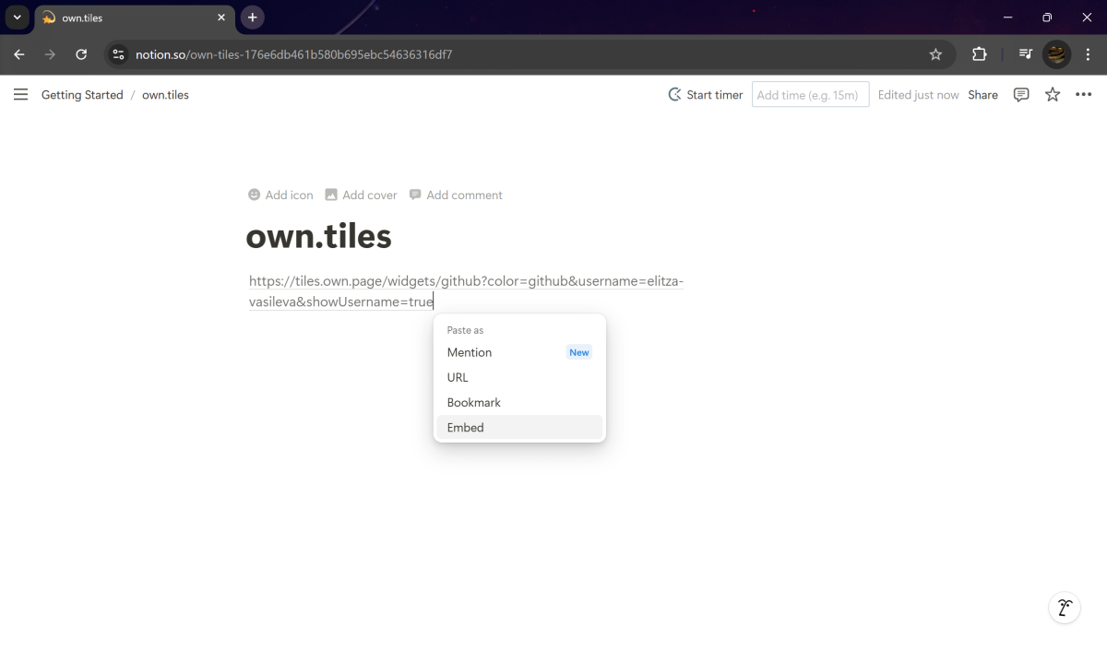Choose Embed in Paste as menu
Screen dimensions: 1107x650
(519, 427)
